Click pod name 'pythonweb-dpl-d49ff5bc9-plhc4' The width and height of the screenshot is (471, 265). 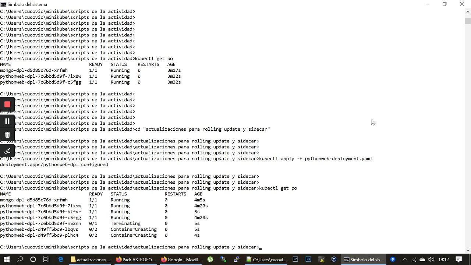39,235
